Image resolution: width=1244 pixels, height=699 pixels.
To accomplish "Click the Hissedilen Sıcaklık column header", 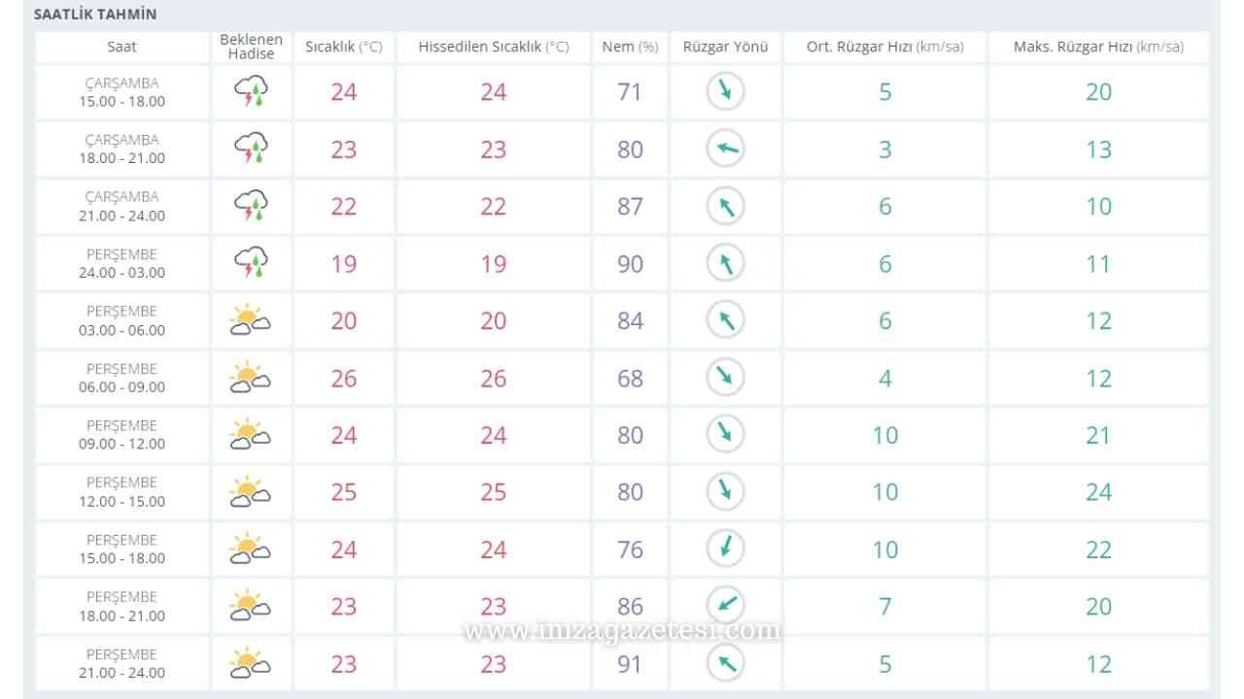I will pyautogui.click(x=494, y=47).
